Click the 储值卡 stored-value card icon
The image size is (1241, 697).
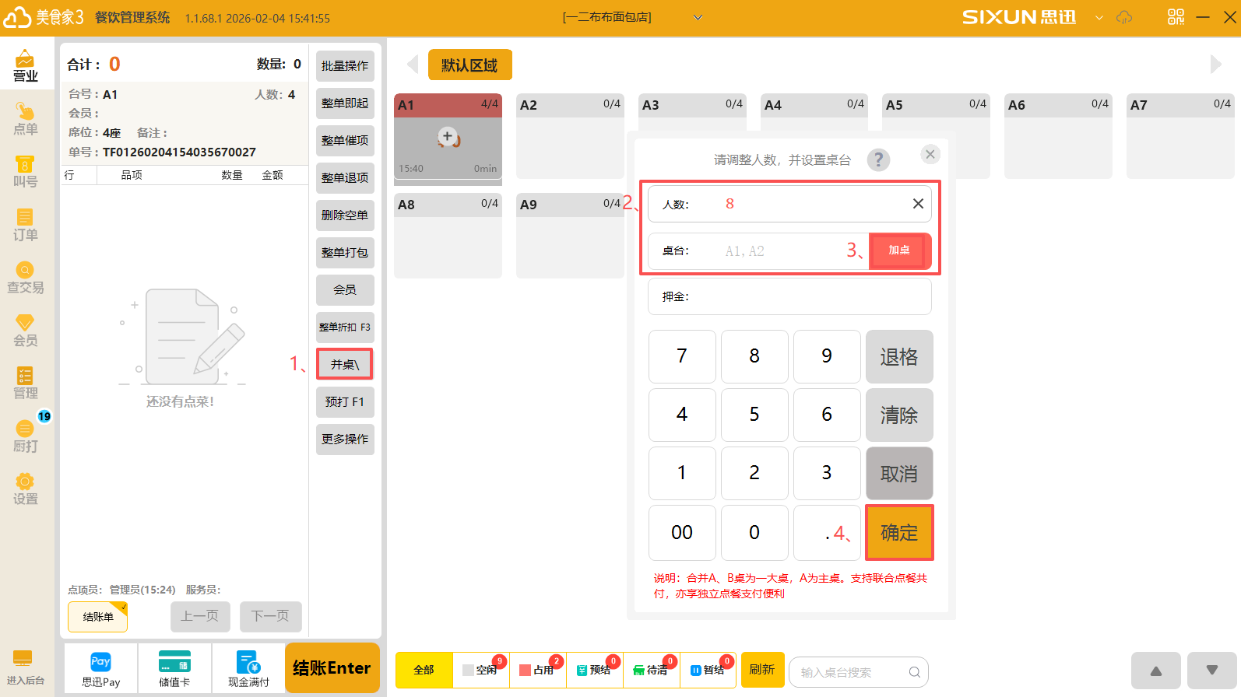[174, 669]
